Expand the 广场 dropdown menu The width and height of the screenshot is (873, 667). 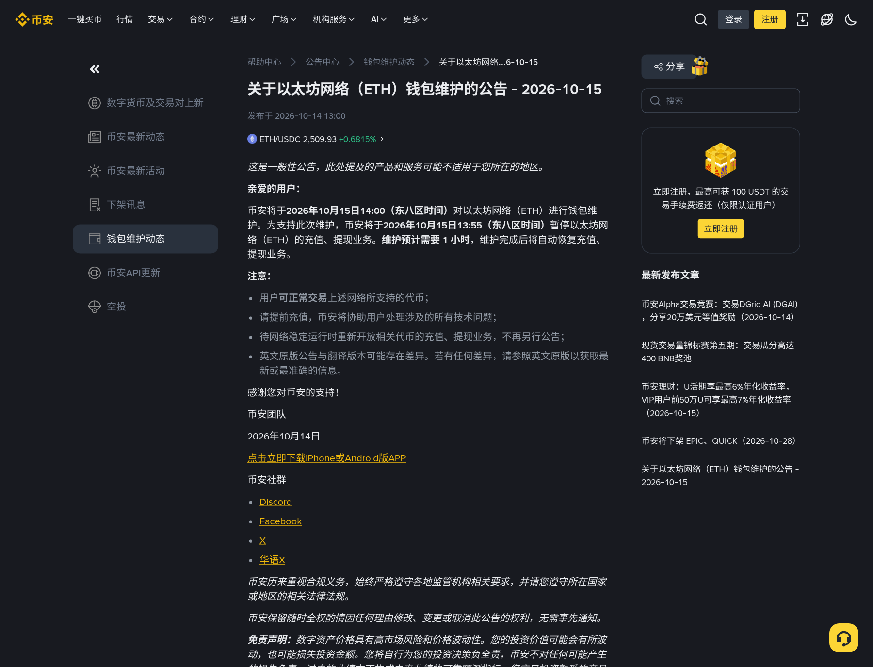pyautogui.click(x=284, y=19)
